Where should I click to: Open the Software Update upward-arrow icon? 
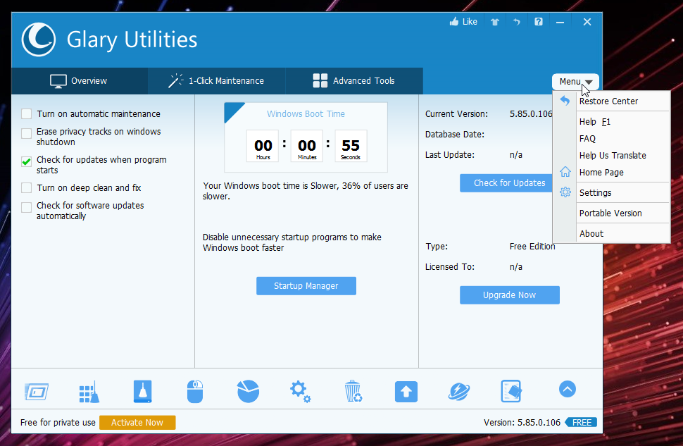406,392
